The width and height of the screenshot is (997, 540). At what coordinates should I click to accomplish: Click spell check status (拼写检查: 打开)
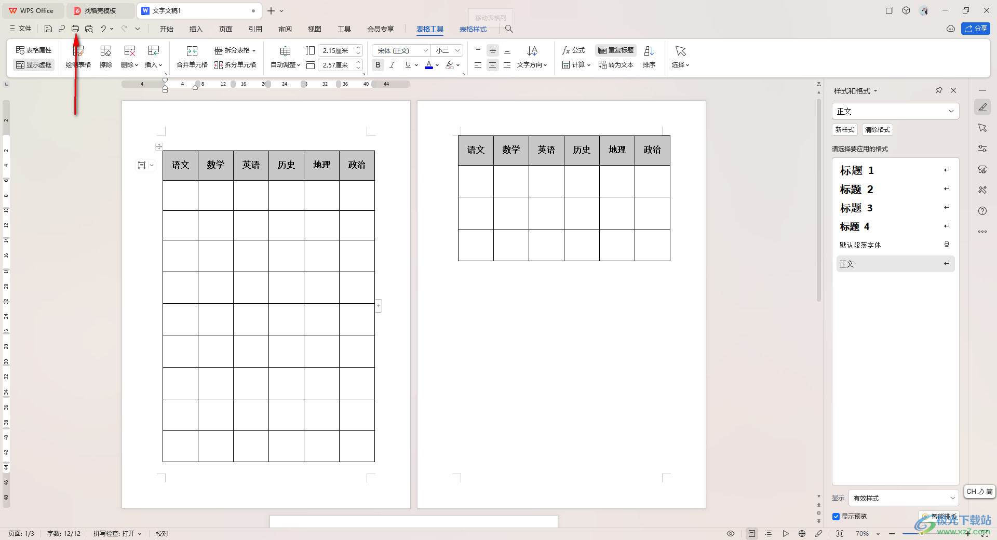(x=117, y=534)
